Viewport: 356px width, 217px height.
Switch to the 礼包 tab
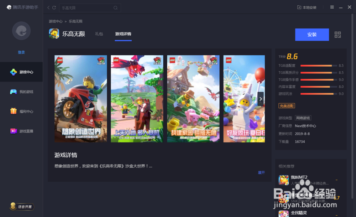point(99,34)
